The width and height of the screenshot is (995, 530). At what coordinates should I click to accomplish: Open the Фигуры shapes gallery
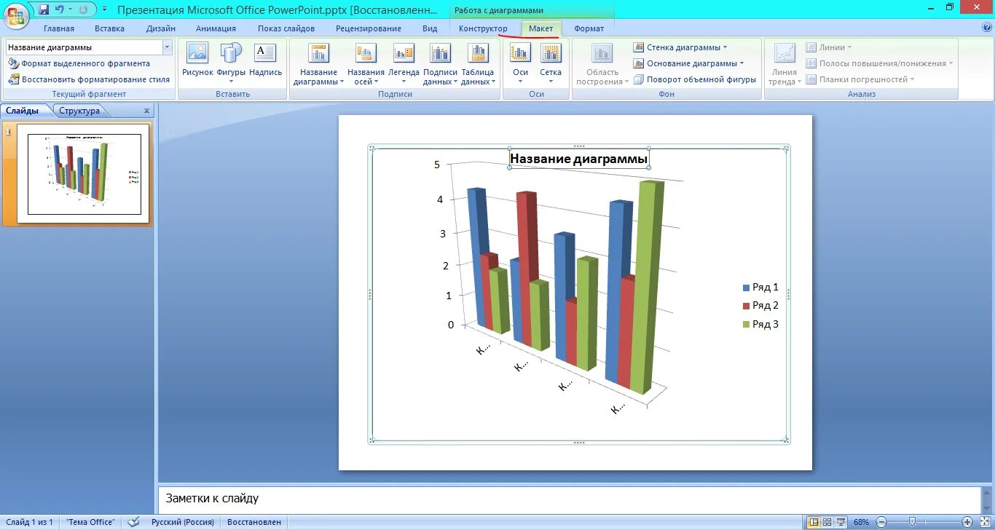pyautogui.click(x=231, y=63)
